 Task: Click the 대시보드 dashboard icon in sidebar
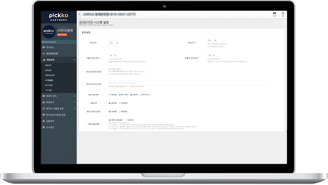point(43,47)
